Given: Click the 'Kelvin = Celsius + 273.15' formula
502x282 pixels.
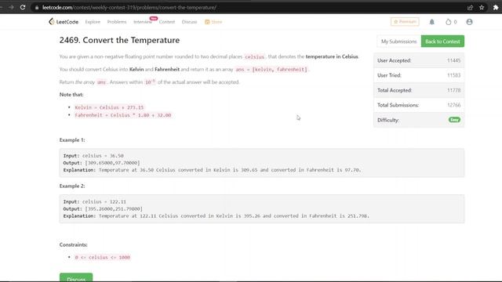Looking at the screenshot, I should point(109,107).
